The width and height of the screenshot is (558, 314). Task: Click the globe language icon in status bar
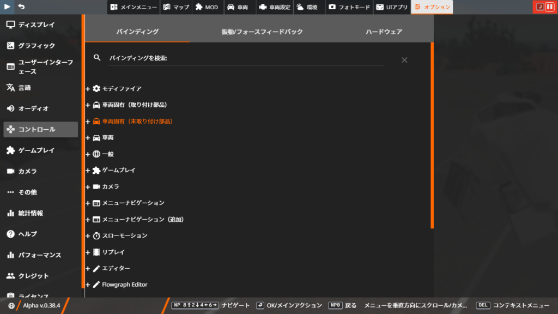tap(11, 306)
